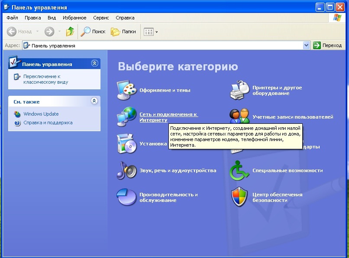Click the Установка category text
349x258 pixels.
pos(153,144)
